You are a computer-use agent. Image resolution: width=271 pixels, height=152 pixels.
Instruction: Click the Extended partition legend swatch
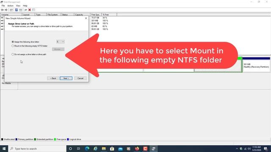[x=35, y=139]
